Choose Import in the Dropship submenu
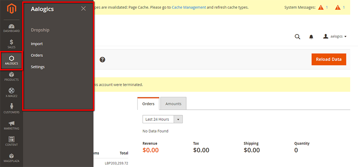The image size is (358, 167). pos(37,44)
